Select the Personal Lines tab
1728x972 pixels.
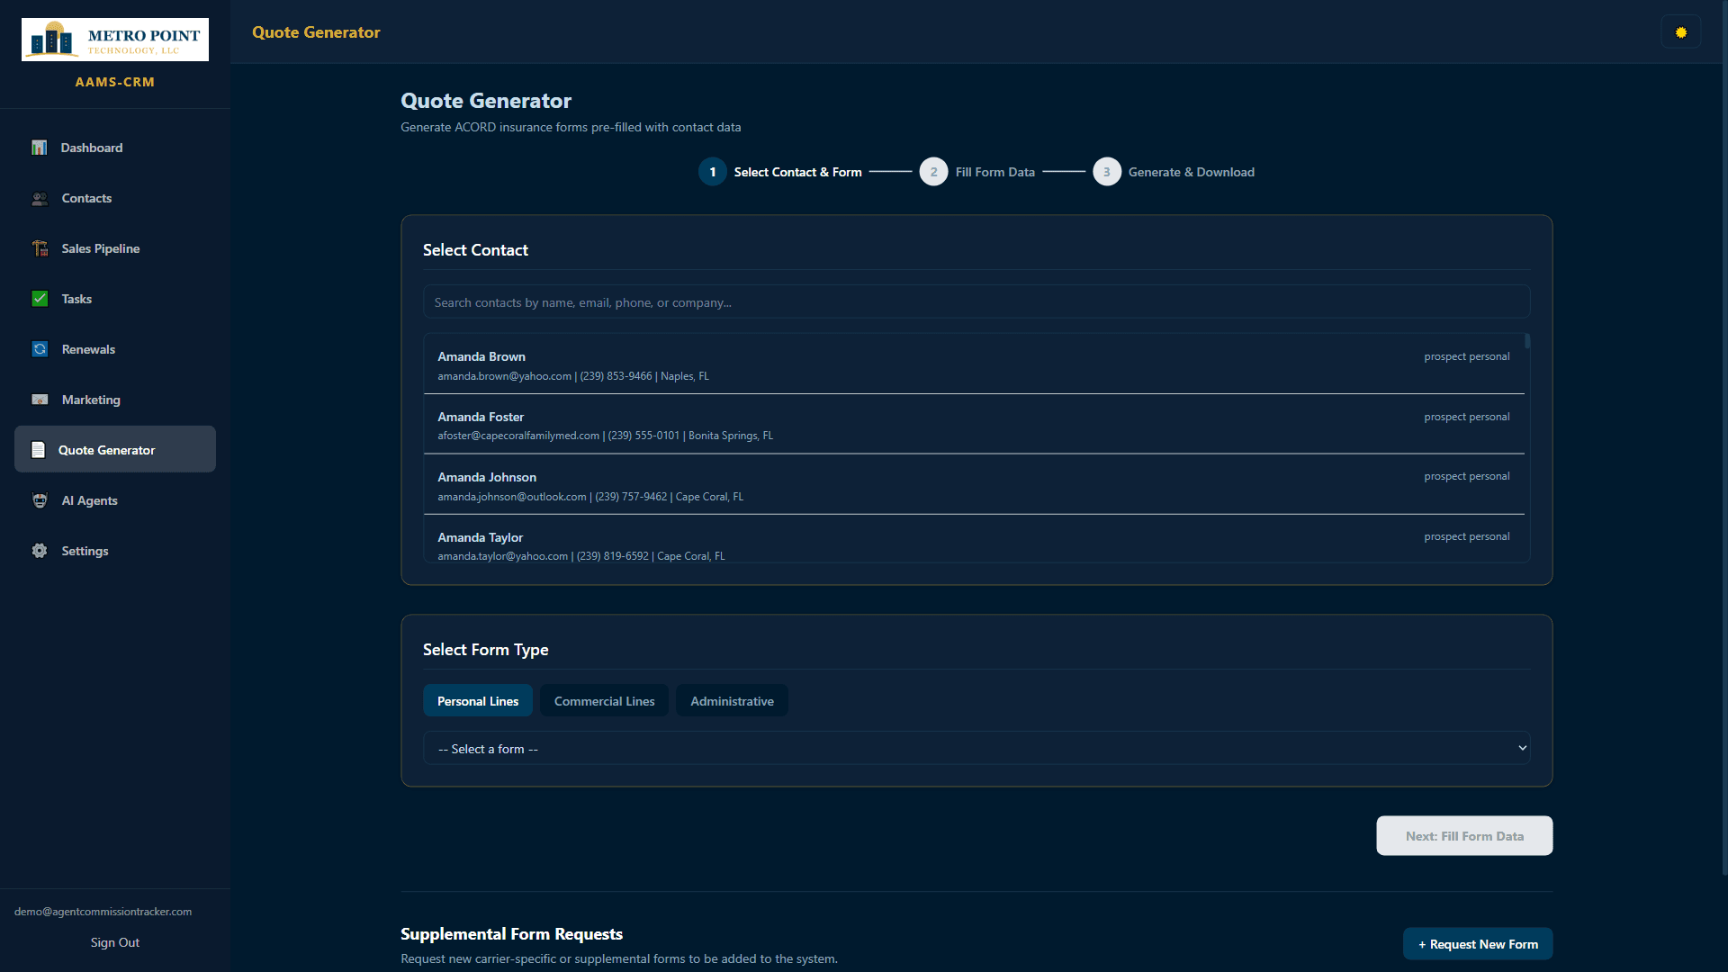(477, 701)
